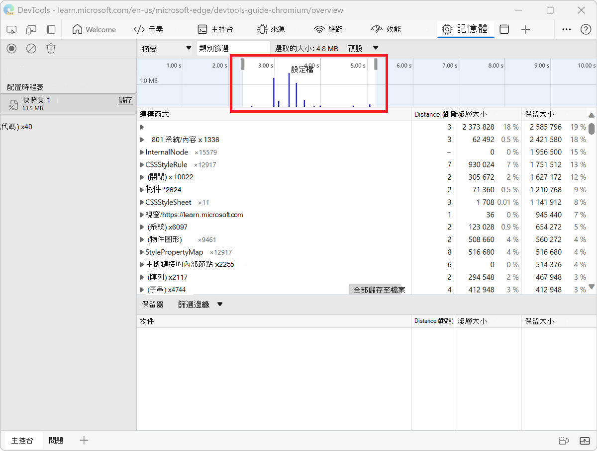
Task: Open the Welcome tab
Action: (x=94, y=30)
